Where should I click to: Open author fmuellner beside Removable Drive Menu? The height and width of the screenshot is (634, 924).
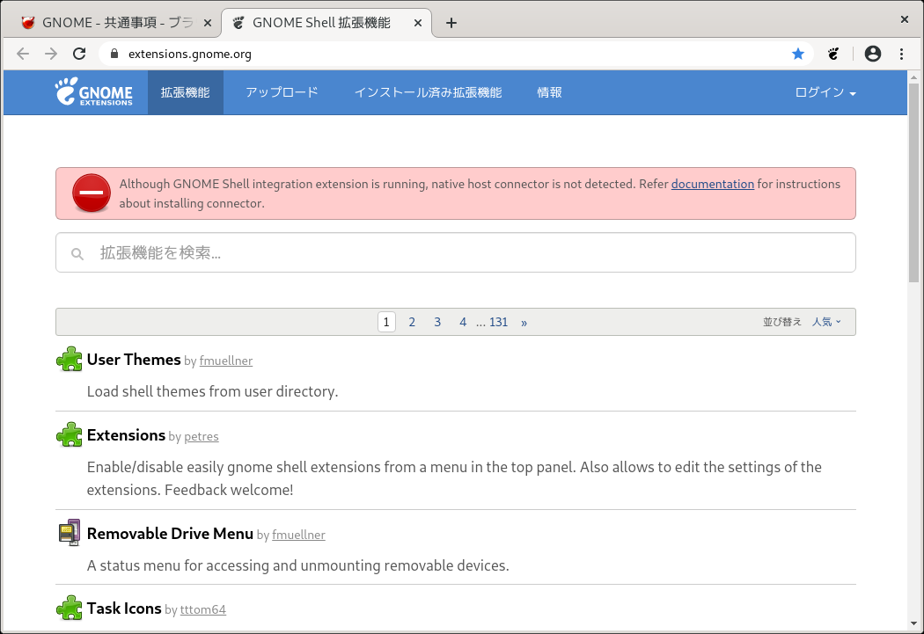299,535
